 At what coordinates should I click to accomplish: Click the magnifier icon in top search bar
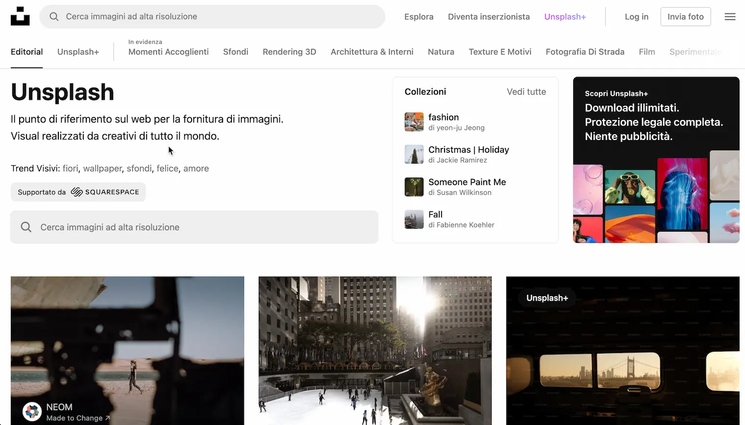pos(54,17)
